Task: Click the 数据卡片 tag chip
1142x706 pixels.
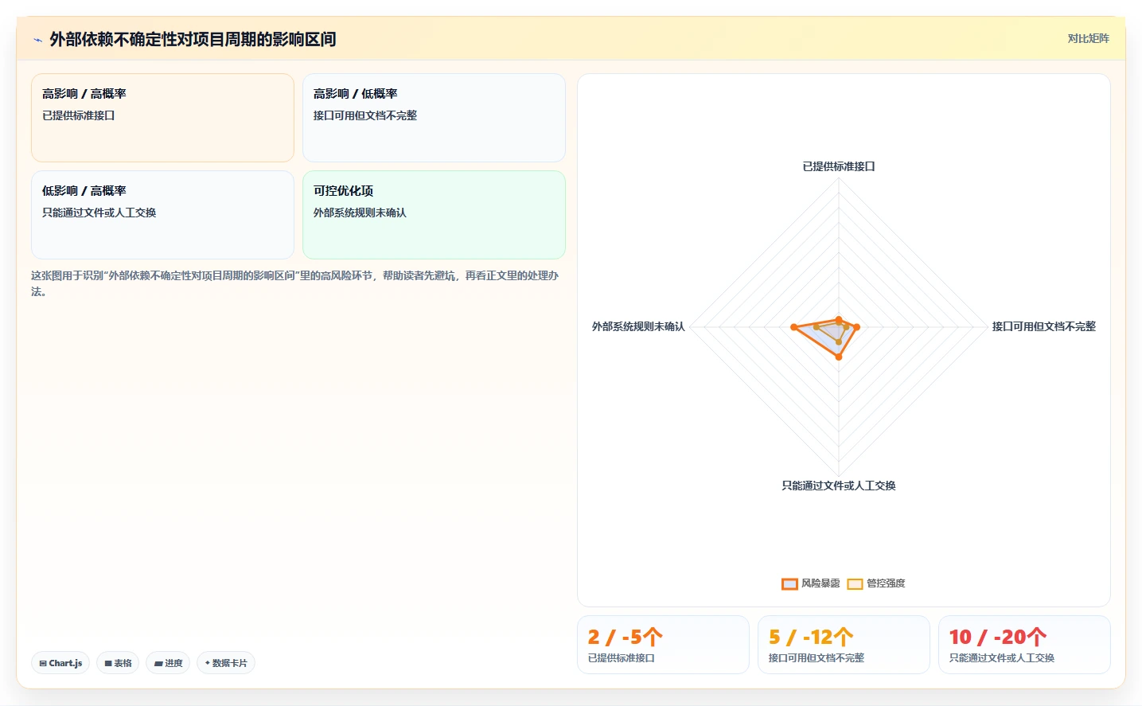Action: (x=226, y=663)
